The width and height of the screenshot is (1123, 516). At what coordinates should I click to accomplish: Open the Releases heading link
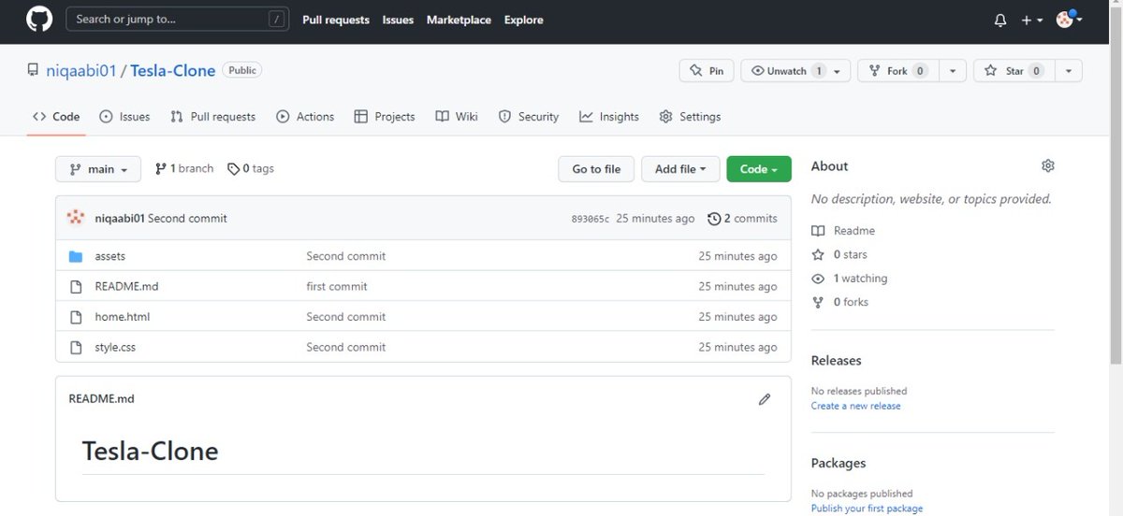click(837, 360)
